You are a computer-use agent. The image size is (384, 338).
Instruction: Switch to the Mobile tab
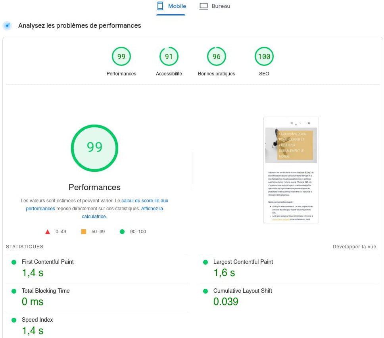(x=171, y=6)
